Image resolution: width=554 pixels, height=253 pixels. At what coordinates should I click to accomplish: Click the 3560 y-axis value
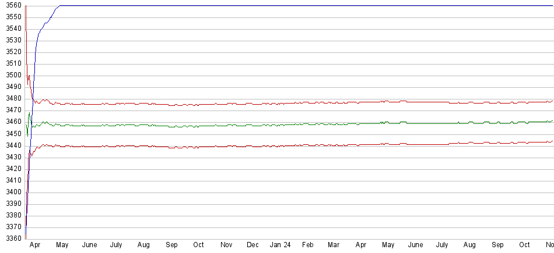[x=12, y=6]
